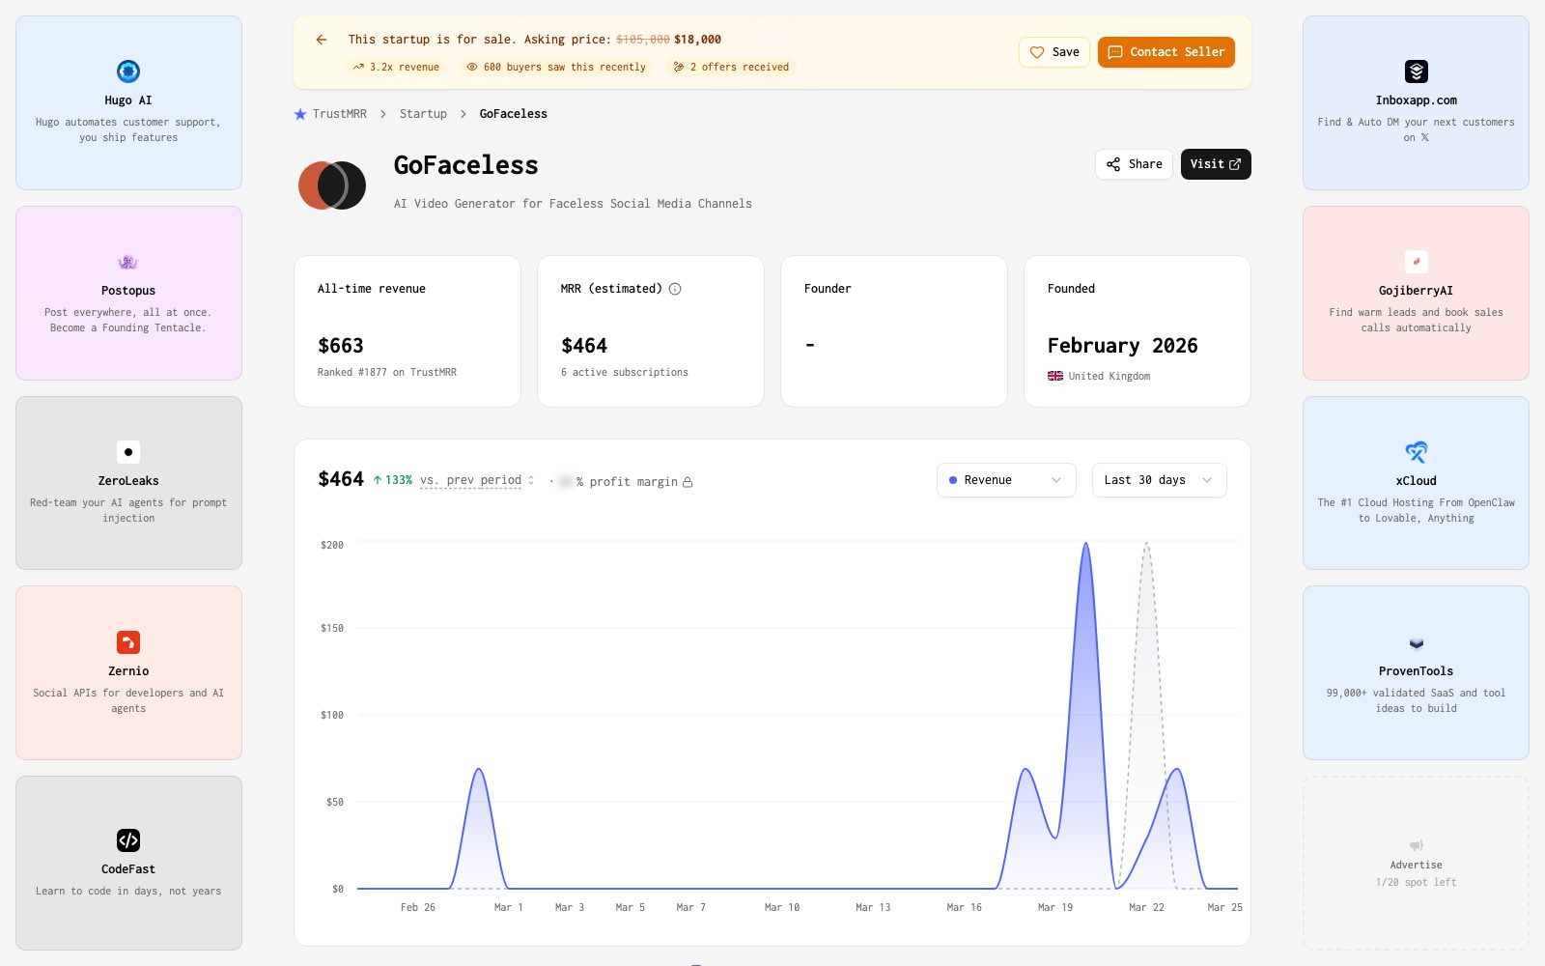Click the Share icon next to Visit
Image resolution: width=1545 pixels, height=966 pixels.
tap(1113, 164)
